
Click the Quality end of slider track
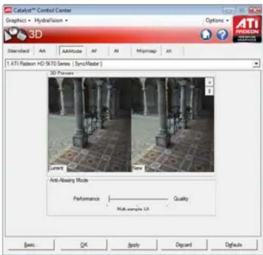[167, 199]
